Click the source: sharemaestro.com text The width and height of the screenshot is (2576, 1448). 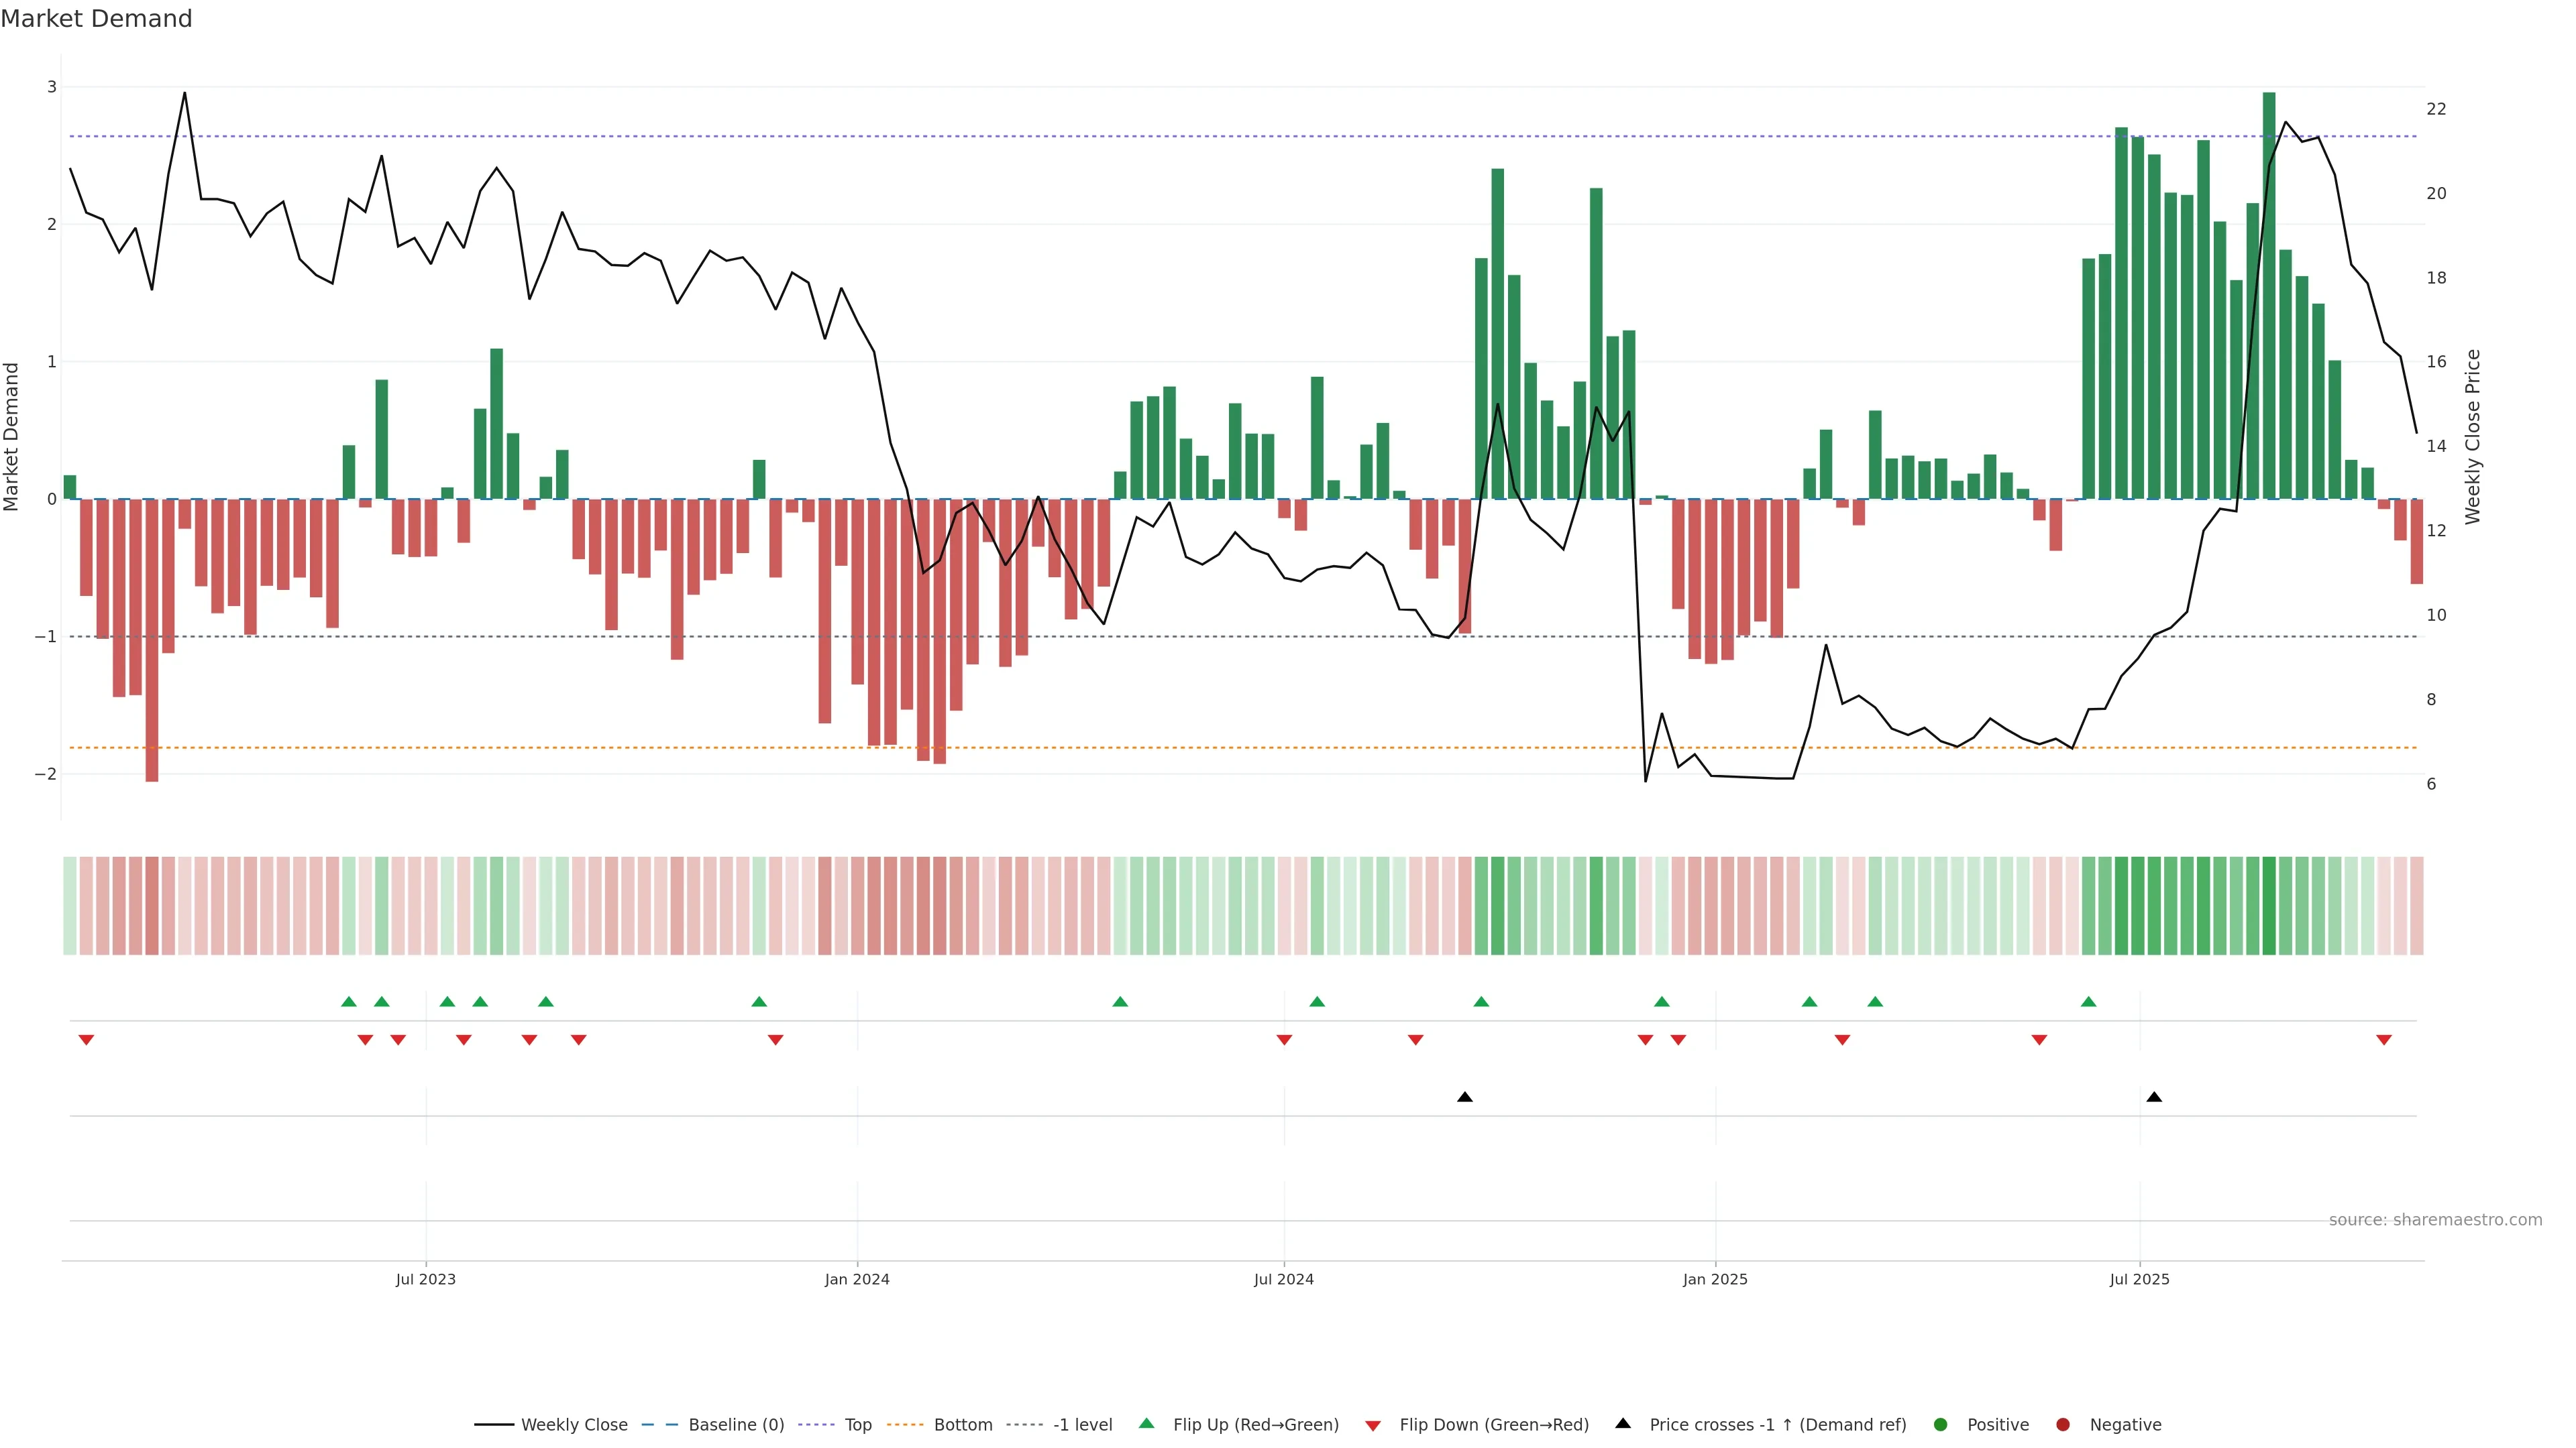tap(2435, 1219)
